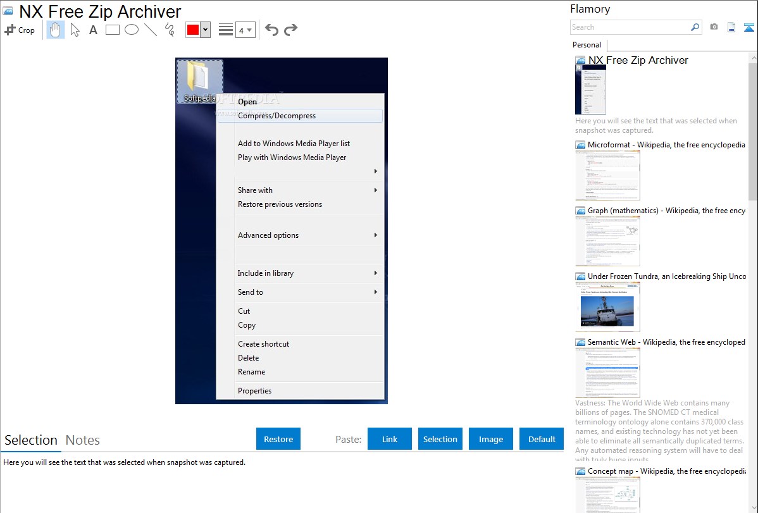This screenshot has height=513, width=758.
Task: Select the Crop tool
Action: pyautogui.click(x=20, y=30)
